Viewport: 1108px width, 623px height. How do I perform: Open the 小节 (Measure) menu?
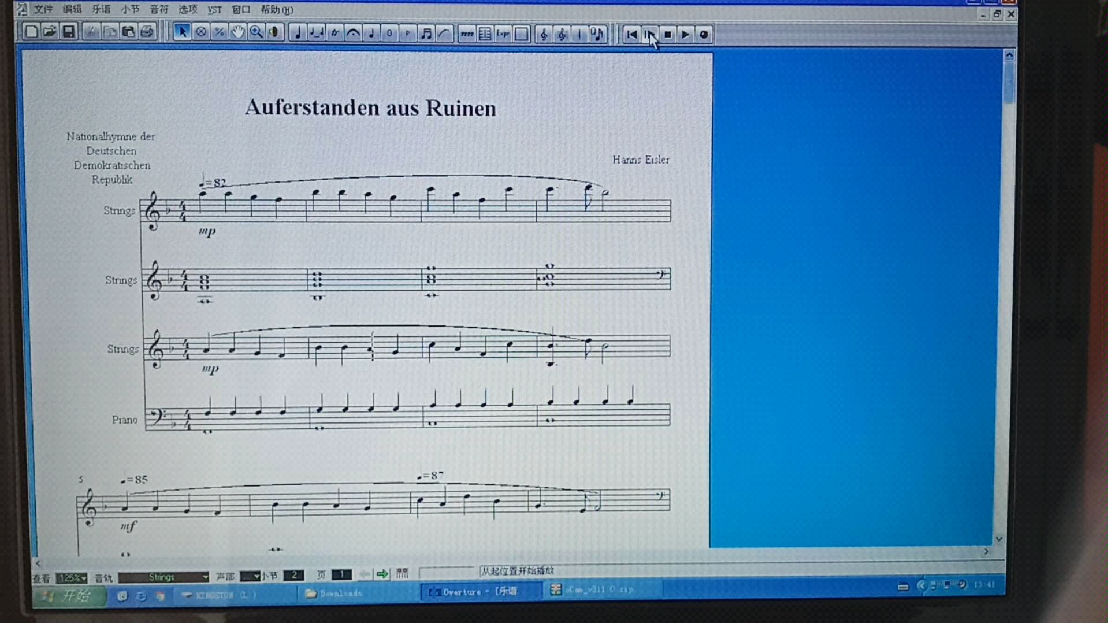pyautogui.click(x=130, y=9)
